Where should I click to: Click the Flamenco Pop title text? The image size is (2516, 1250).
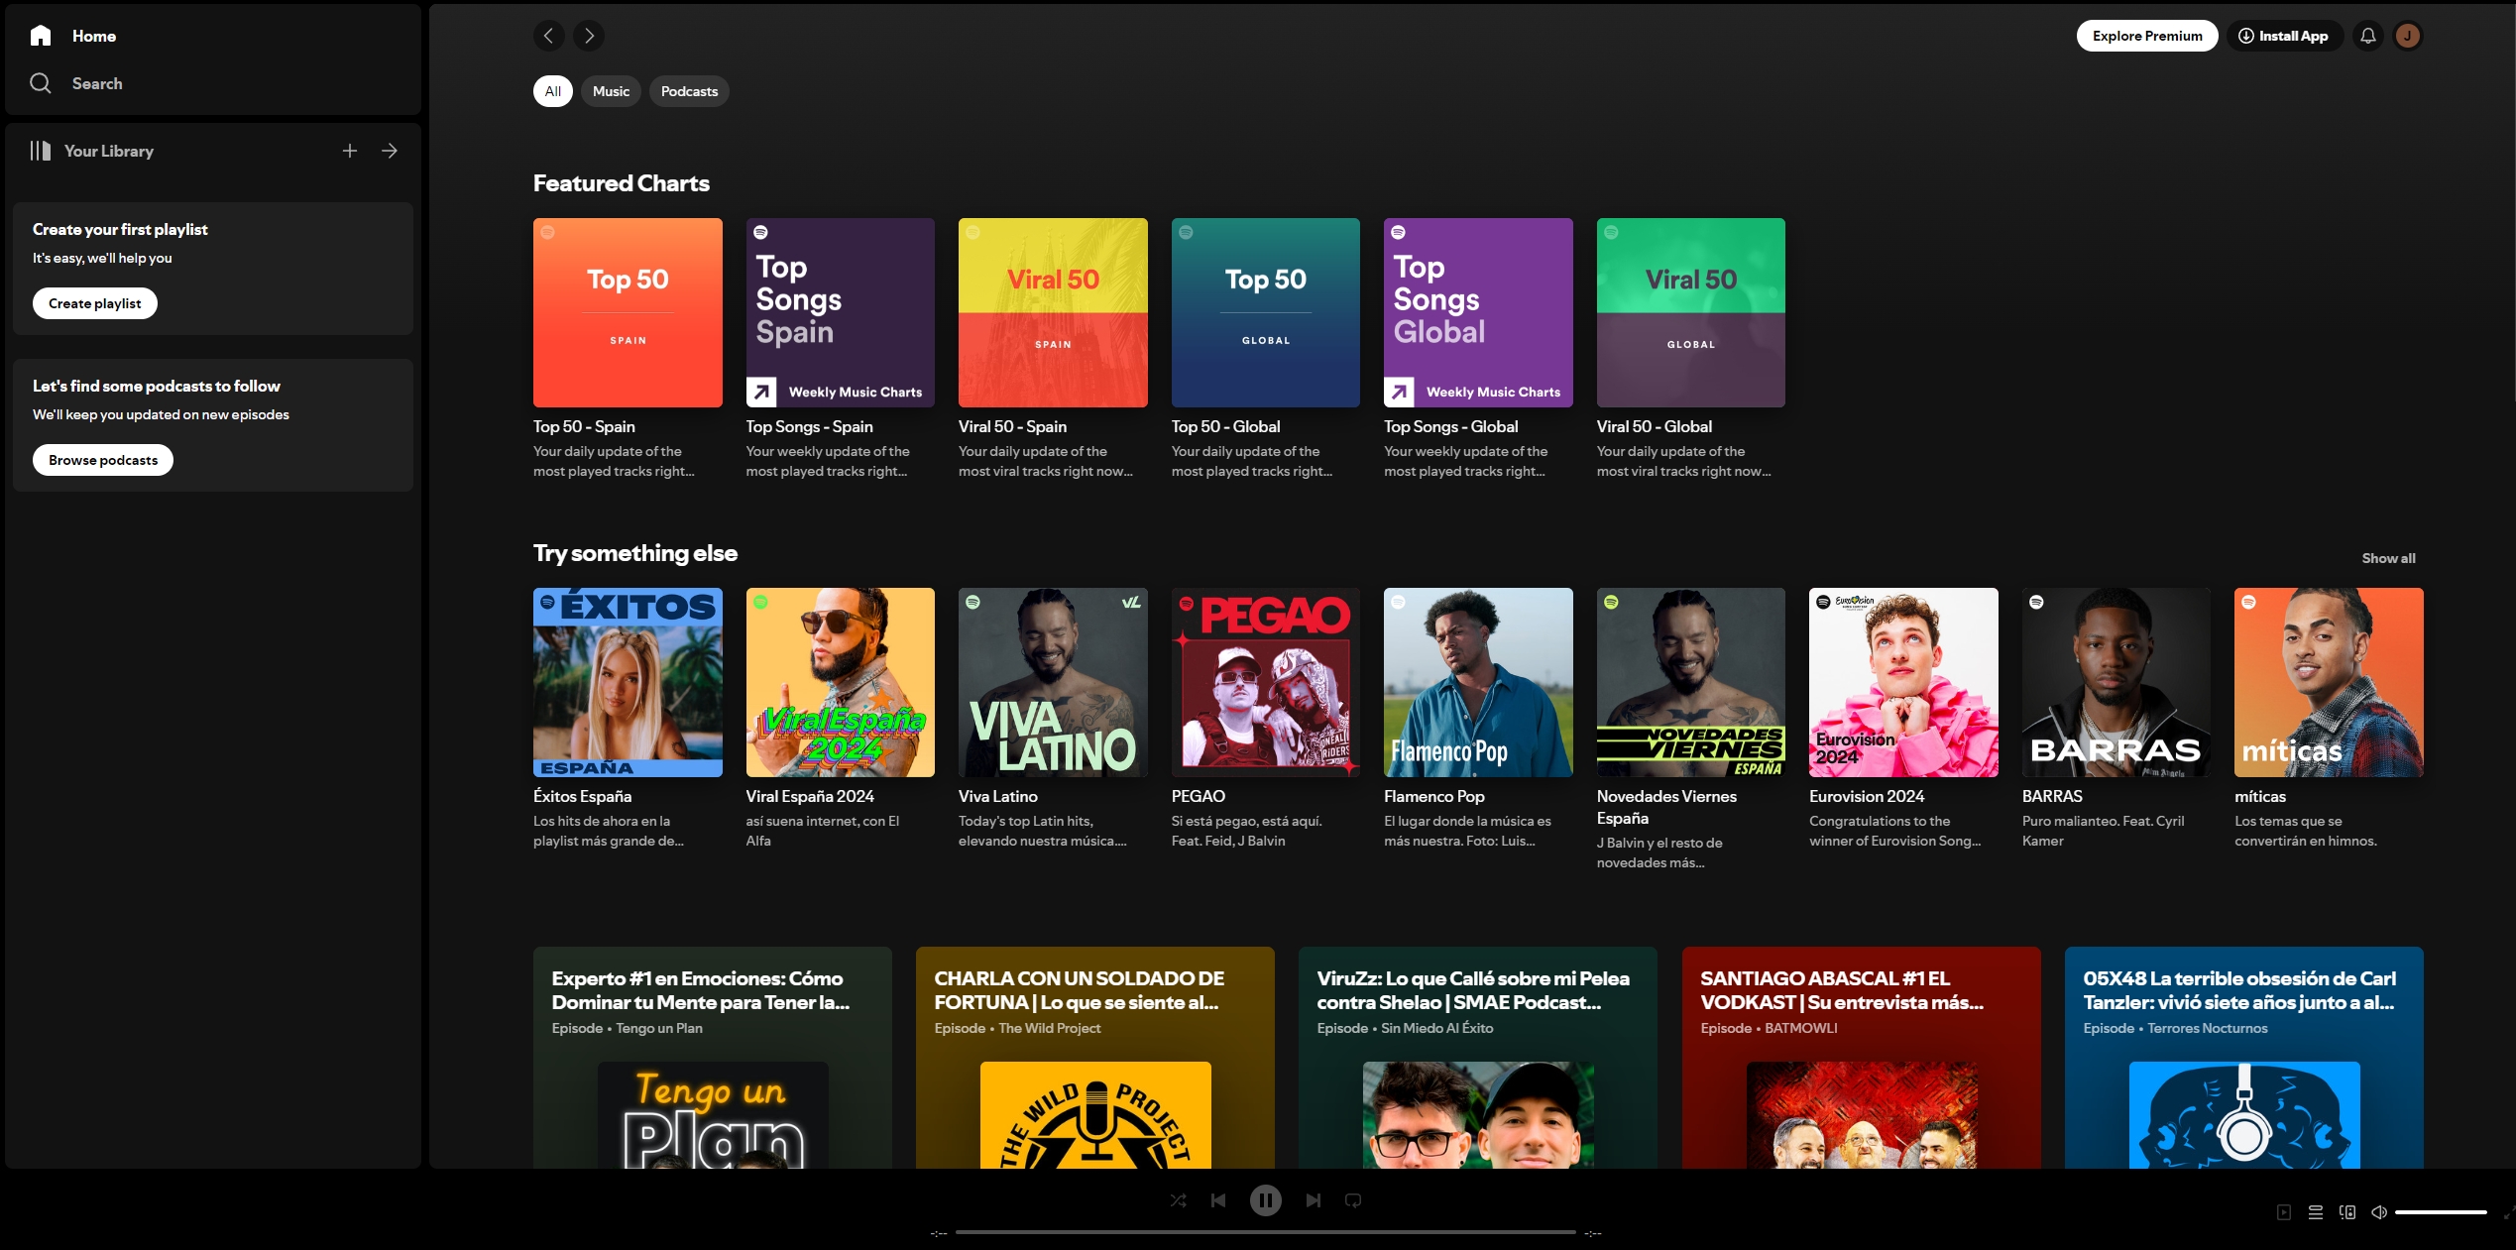click(1434, 796)
